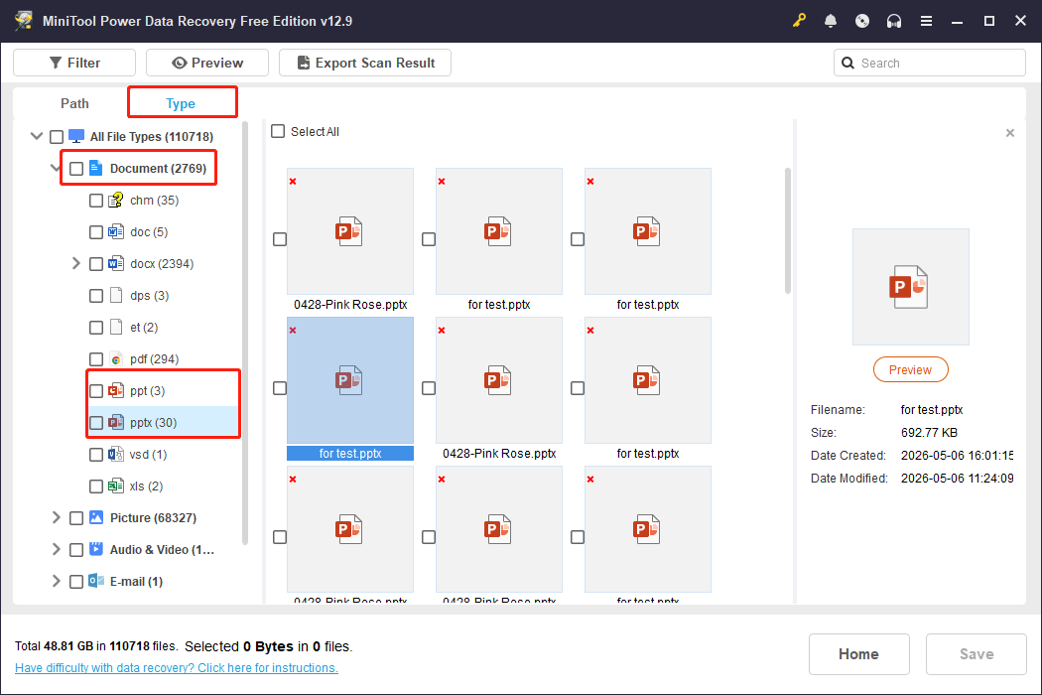Image resolution: width=1042 pixels, height=695 pixels.
Task: Open the hamburger menu icon
Action: [x=926, y=21]
